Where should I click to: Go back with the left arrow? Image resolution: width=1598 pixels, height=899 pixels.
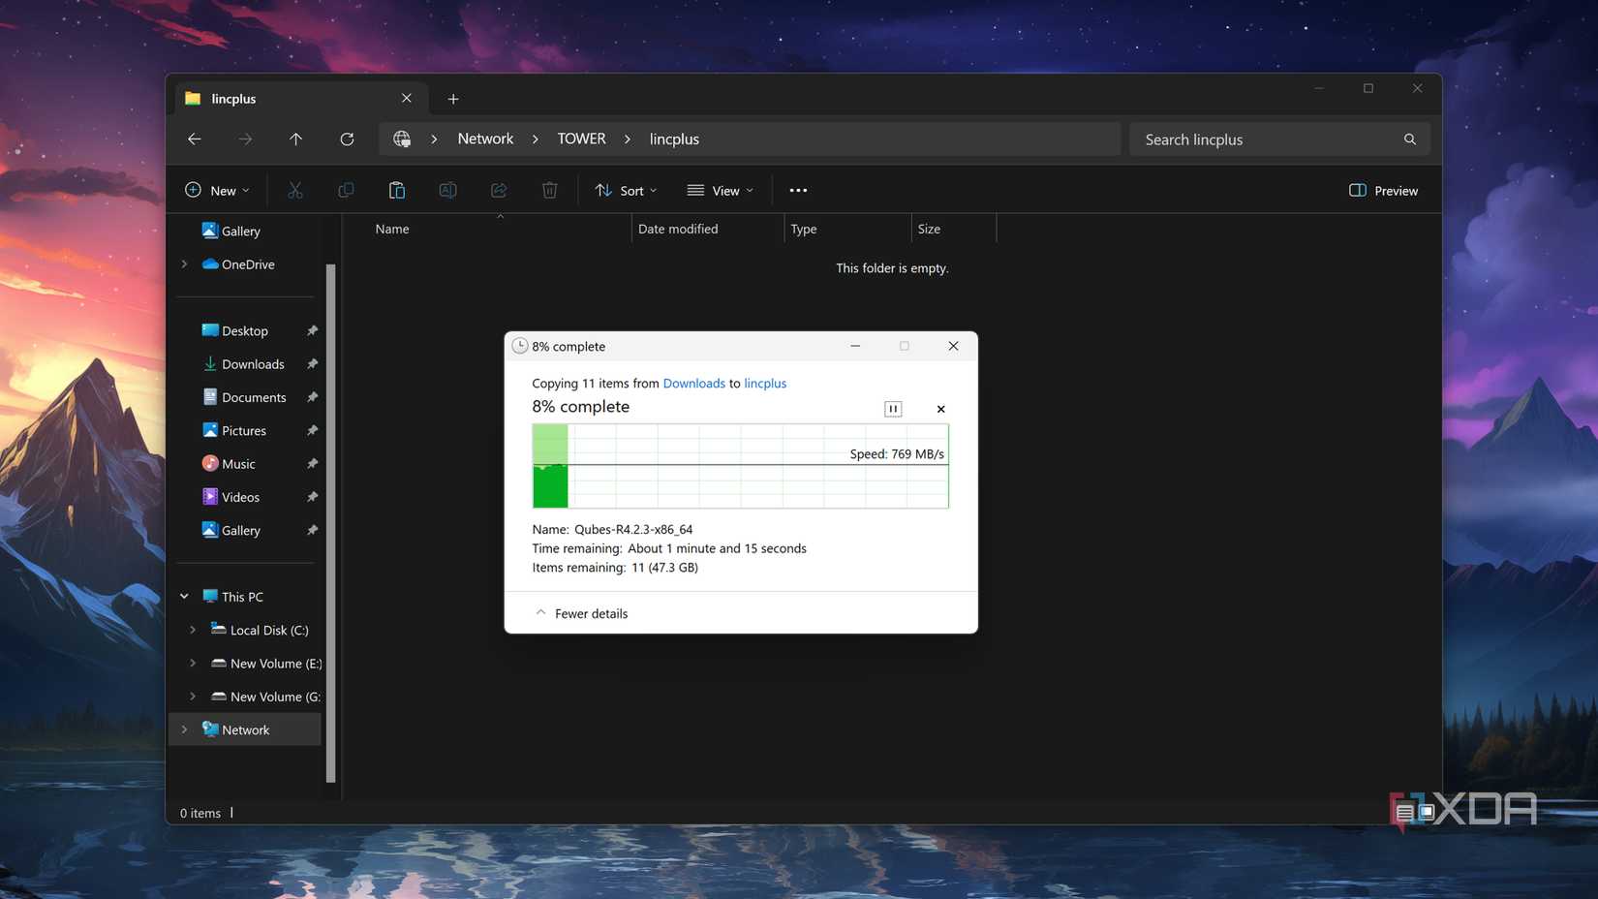coord(195,139)
